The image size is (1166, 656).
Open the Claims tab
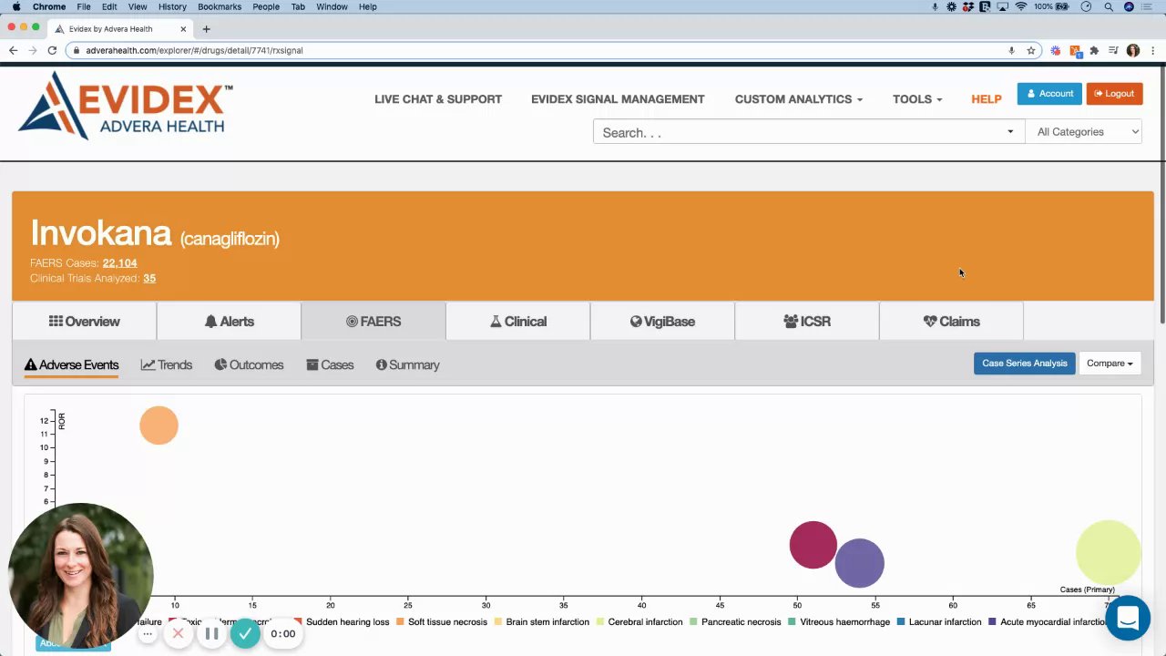coord(951,322)
